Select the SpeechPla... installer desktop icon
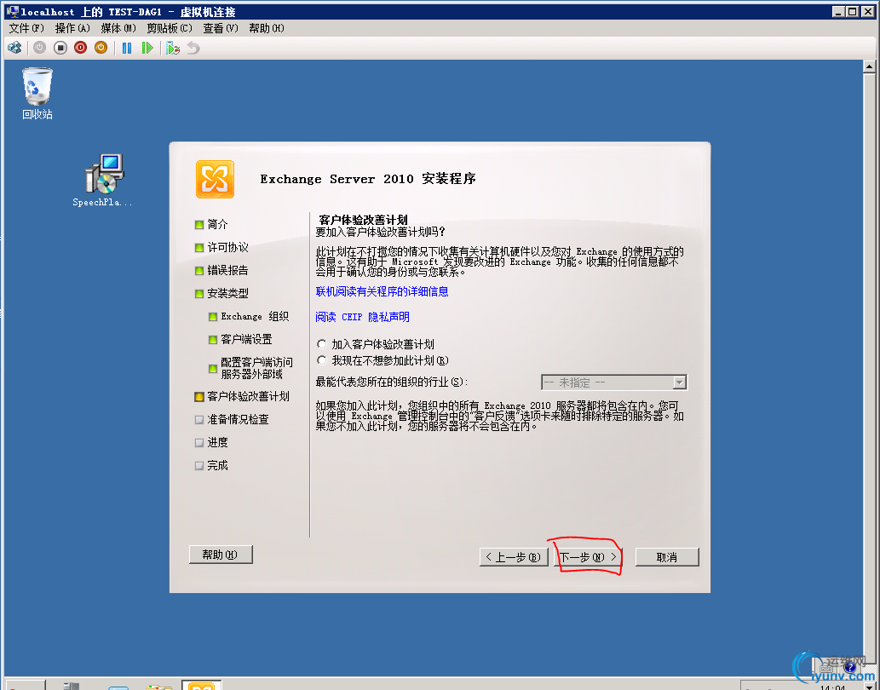The width and height of the screenshot is (880, 690). coord(103,180)
